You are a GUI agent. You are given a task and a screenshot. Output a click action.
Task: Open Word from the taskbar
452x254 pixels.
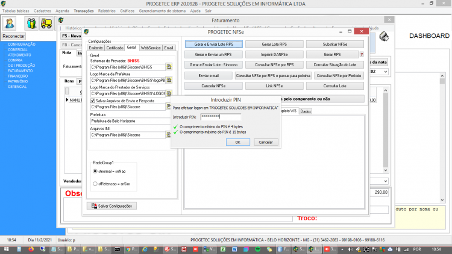click(234, 249)
